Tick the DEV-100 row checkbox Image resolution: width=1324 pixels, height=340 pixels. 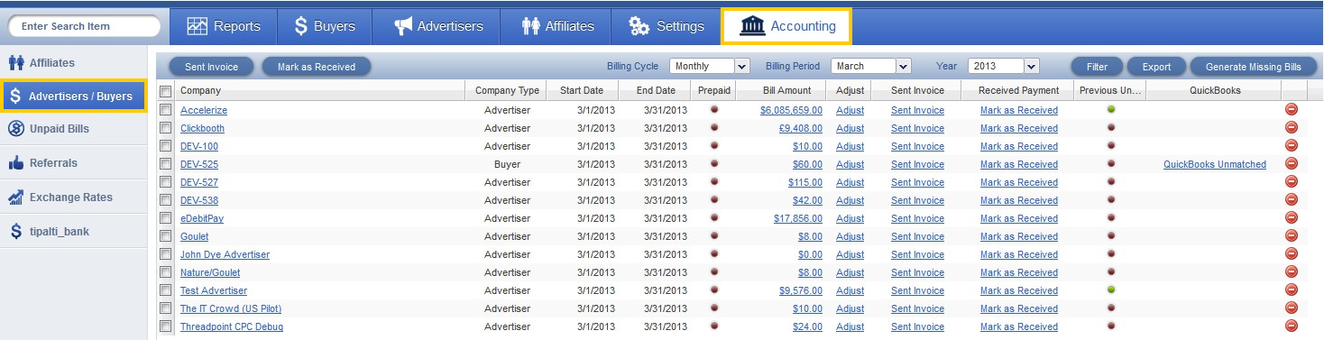click(165, 146)
